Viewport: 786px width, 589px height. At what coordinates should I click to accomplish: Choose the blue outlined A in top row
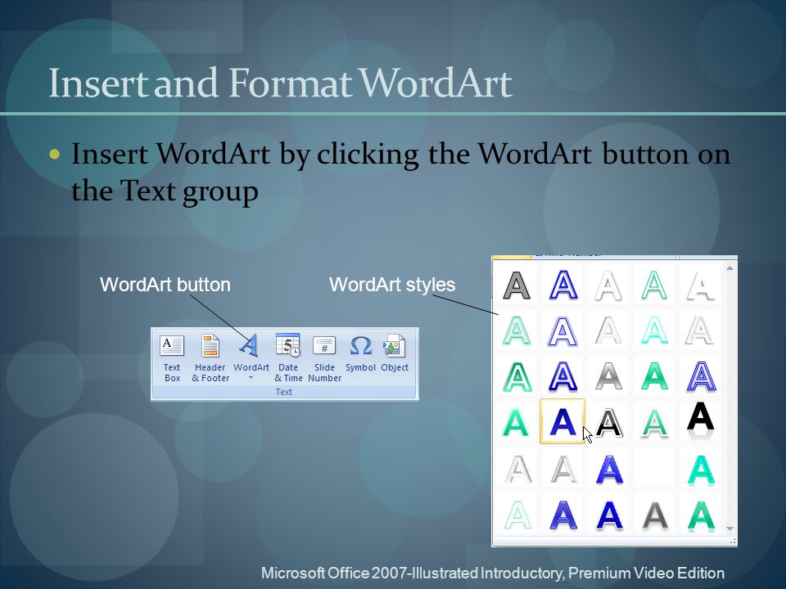point(563,286)
